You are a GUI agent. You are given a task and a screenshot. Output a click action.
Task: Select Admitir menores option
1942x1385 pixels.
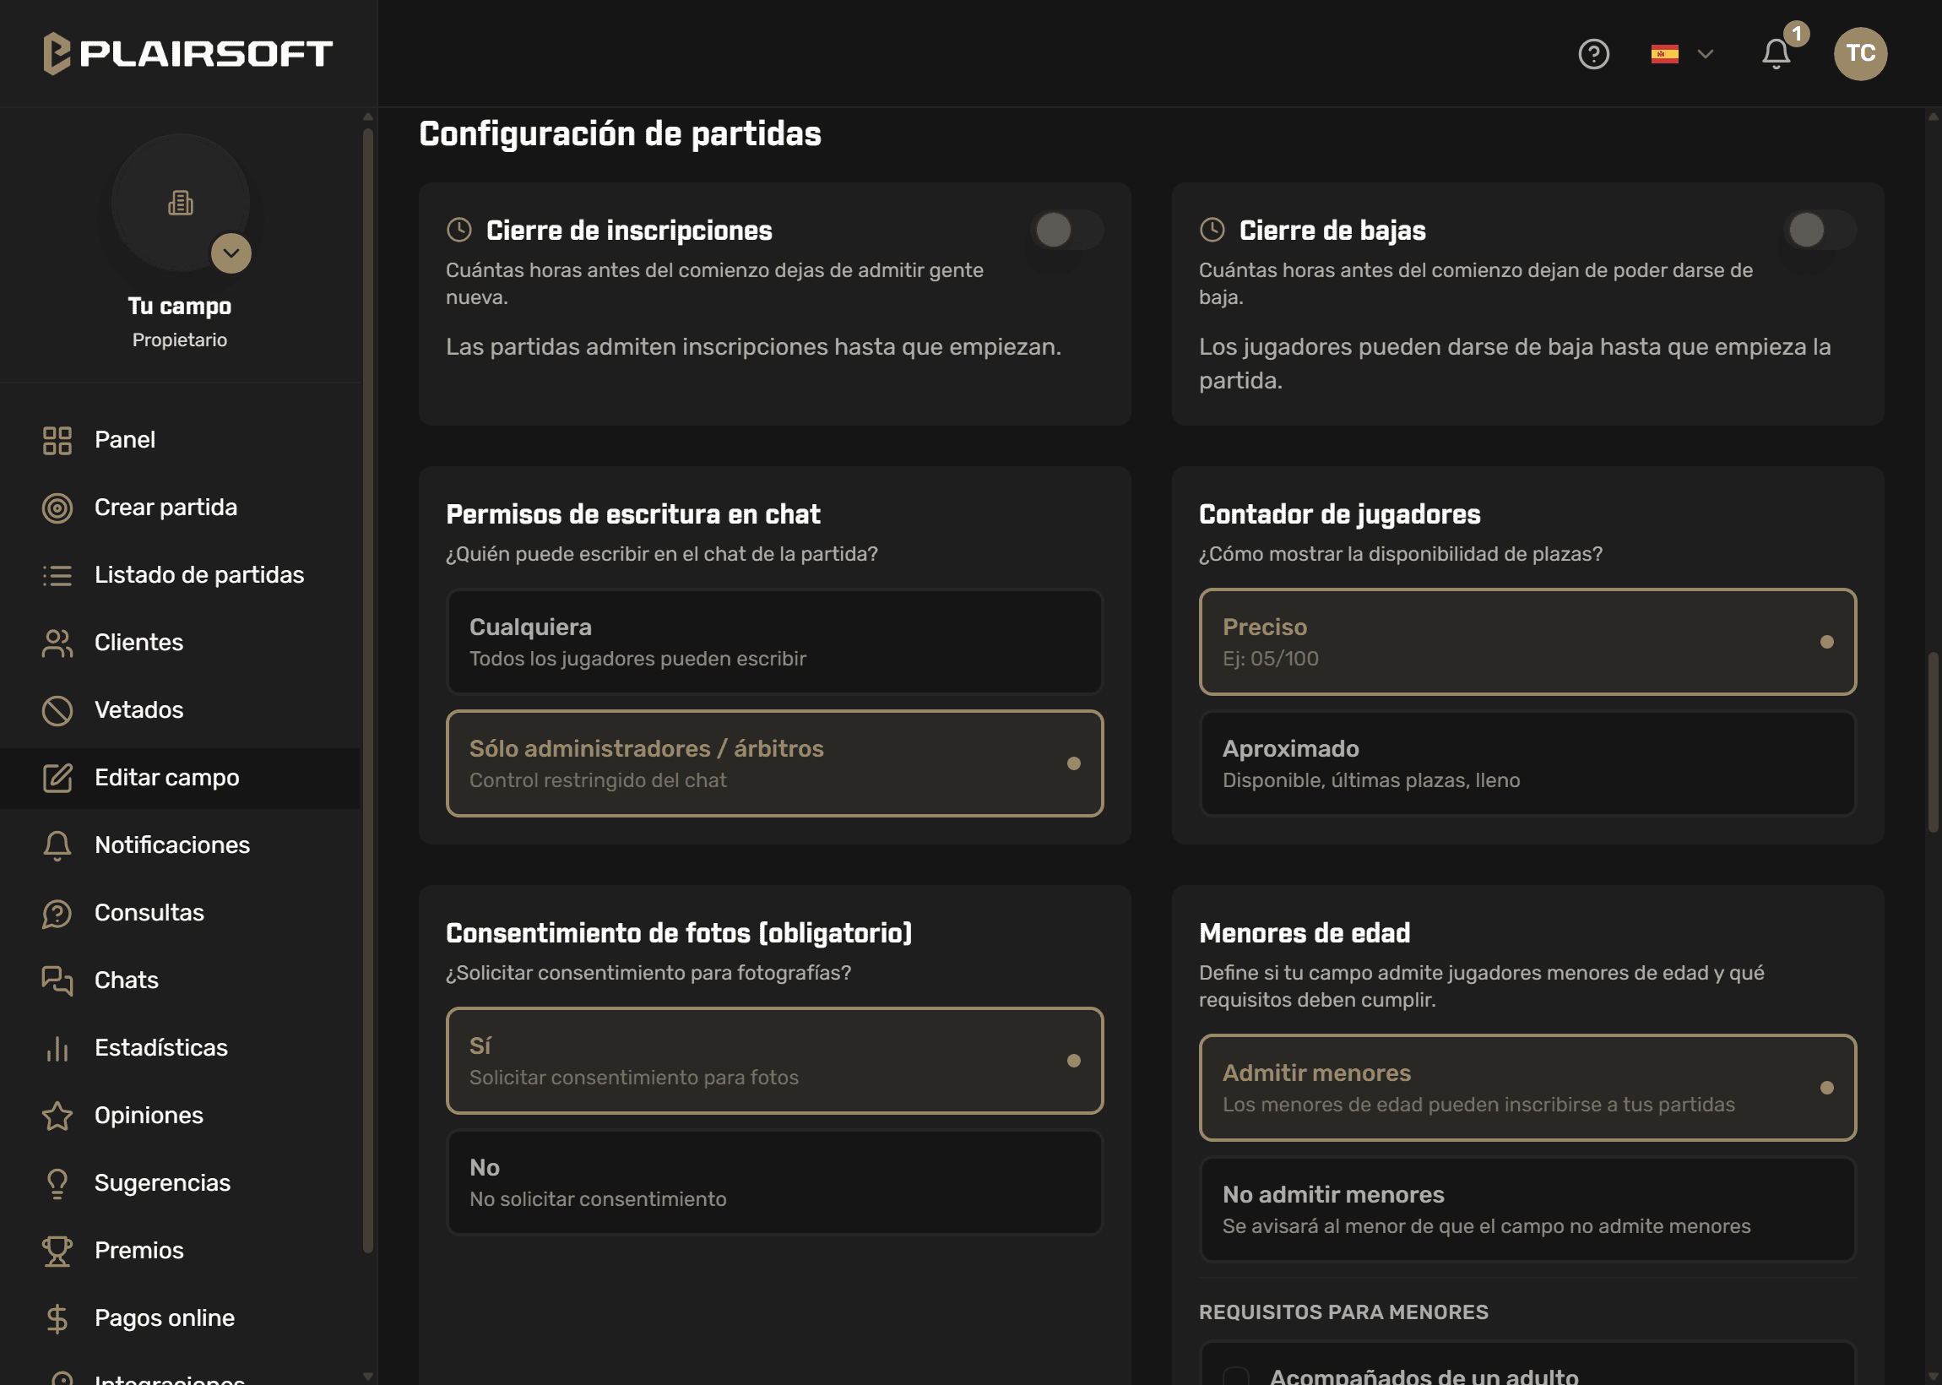pyautogui.click(x=1527, y=1088)
